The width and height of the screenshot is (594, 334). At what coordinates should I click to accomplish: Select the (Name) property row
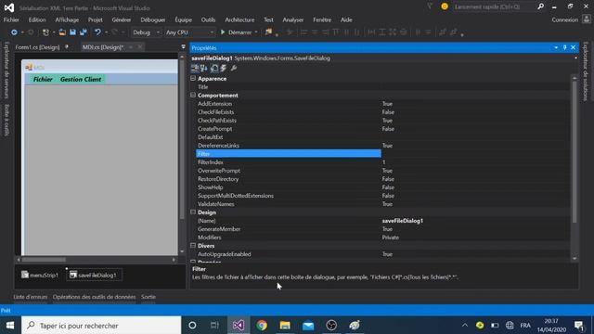382,221
